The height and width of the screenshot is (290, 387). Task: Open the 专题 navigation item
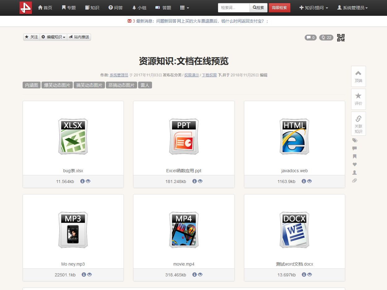pyautogui.click(x=69, y=8)
